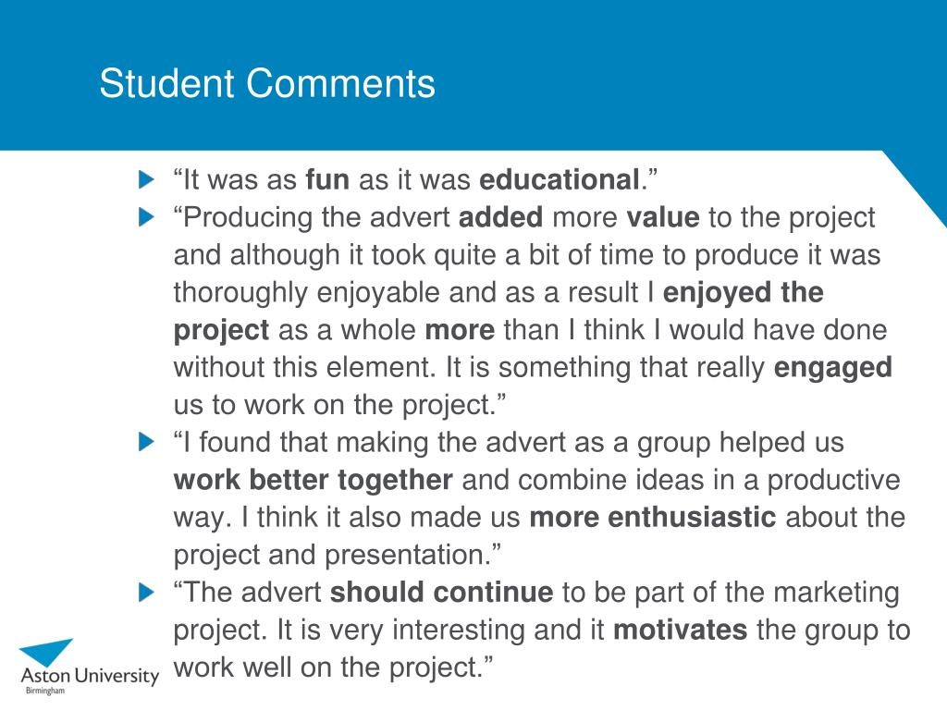
Task: Click the small Birmingham text under the logo
Action: click(45, 691)
